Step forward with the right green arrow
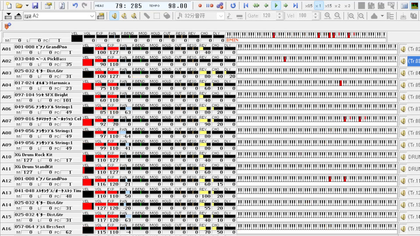420x236 pixels. [286, 6]
